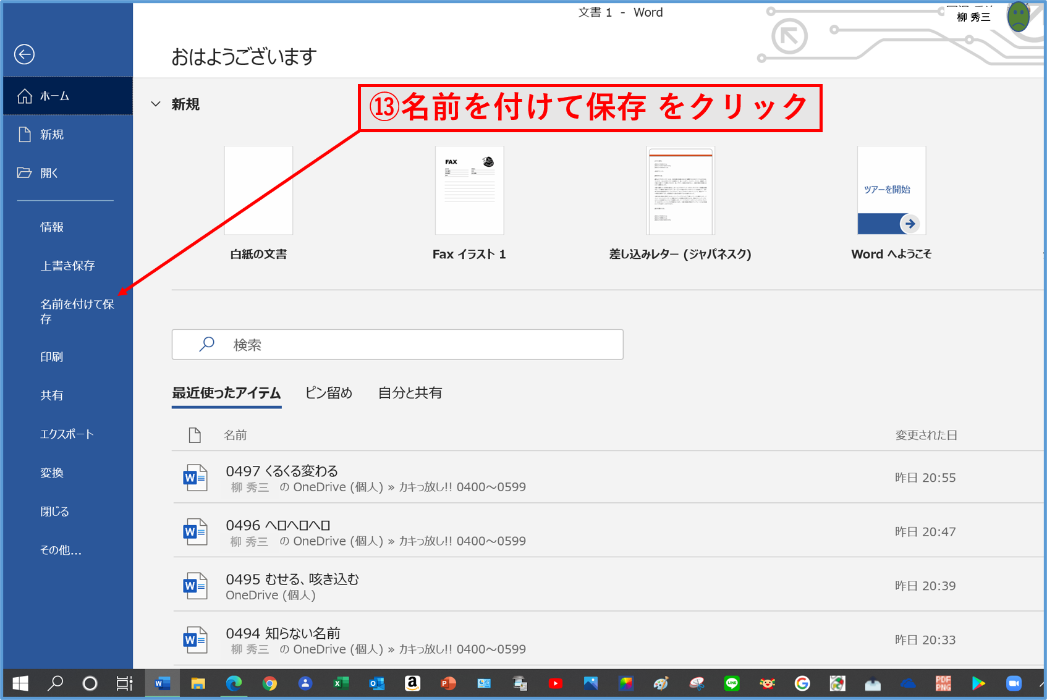Click the 昨日 20:55 date of file 0497
This screenshot has width=1047, height=700.
(925, 478)
